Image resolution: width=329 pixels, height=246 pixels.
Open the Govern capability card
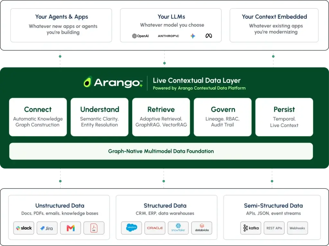coord(223,117)
